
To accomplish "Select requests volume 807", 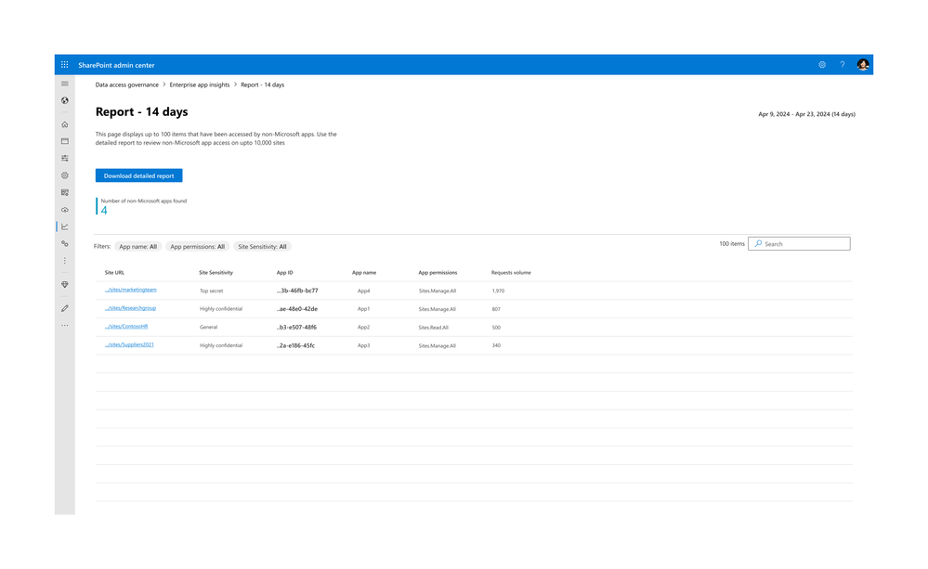I will click(496, 309).
